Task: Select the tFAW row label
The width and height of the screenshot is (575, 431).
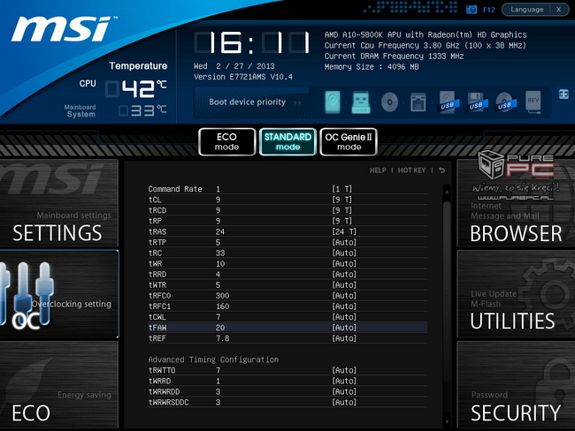Action: click(157, 328)
